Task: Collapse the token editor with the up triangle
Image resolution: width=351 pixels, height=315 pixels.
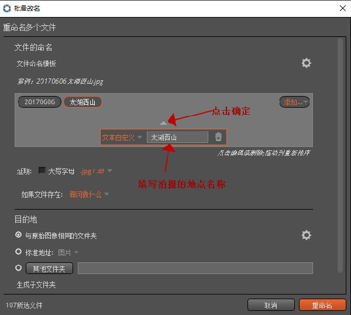Action: pos(163,123)
